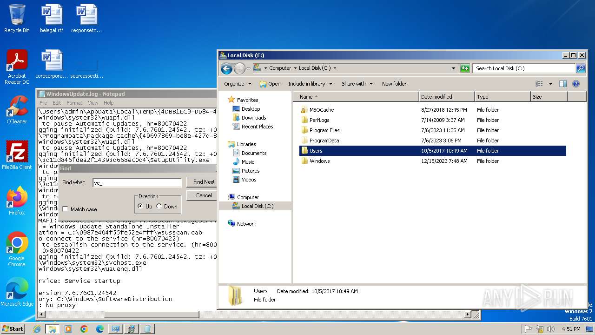This screenshot has width=595, height=335.
Task: Open Notepad View menu
Action: click(93, 103)
